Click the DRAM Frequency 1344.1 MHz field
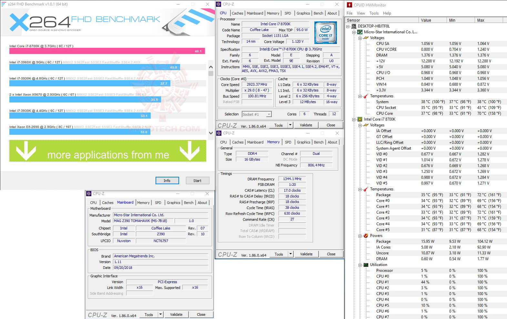The width and height of the screenshot is (507, 319). click(x=292, y=179)
